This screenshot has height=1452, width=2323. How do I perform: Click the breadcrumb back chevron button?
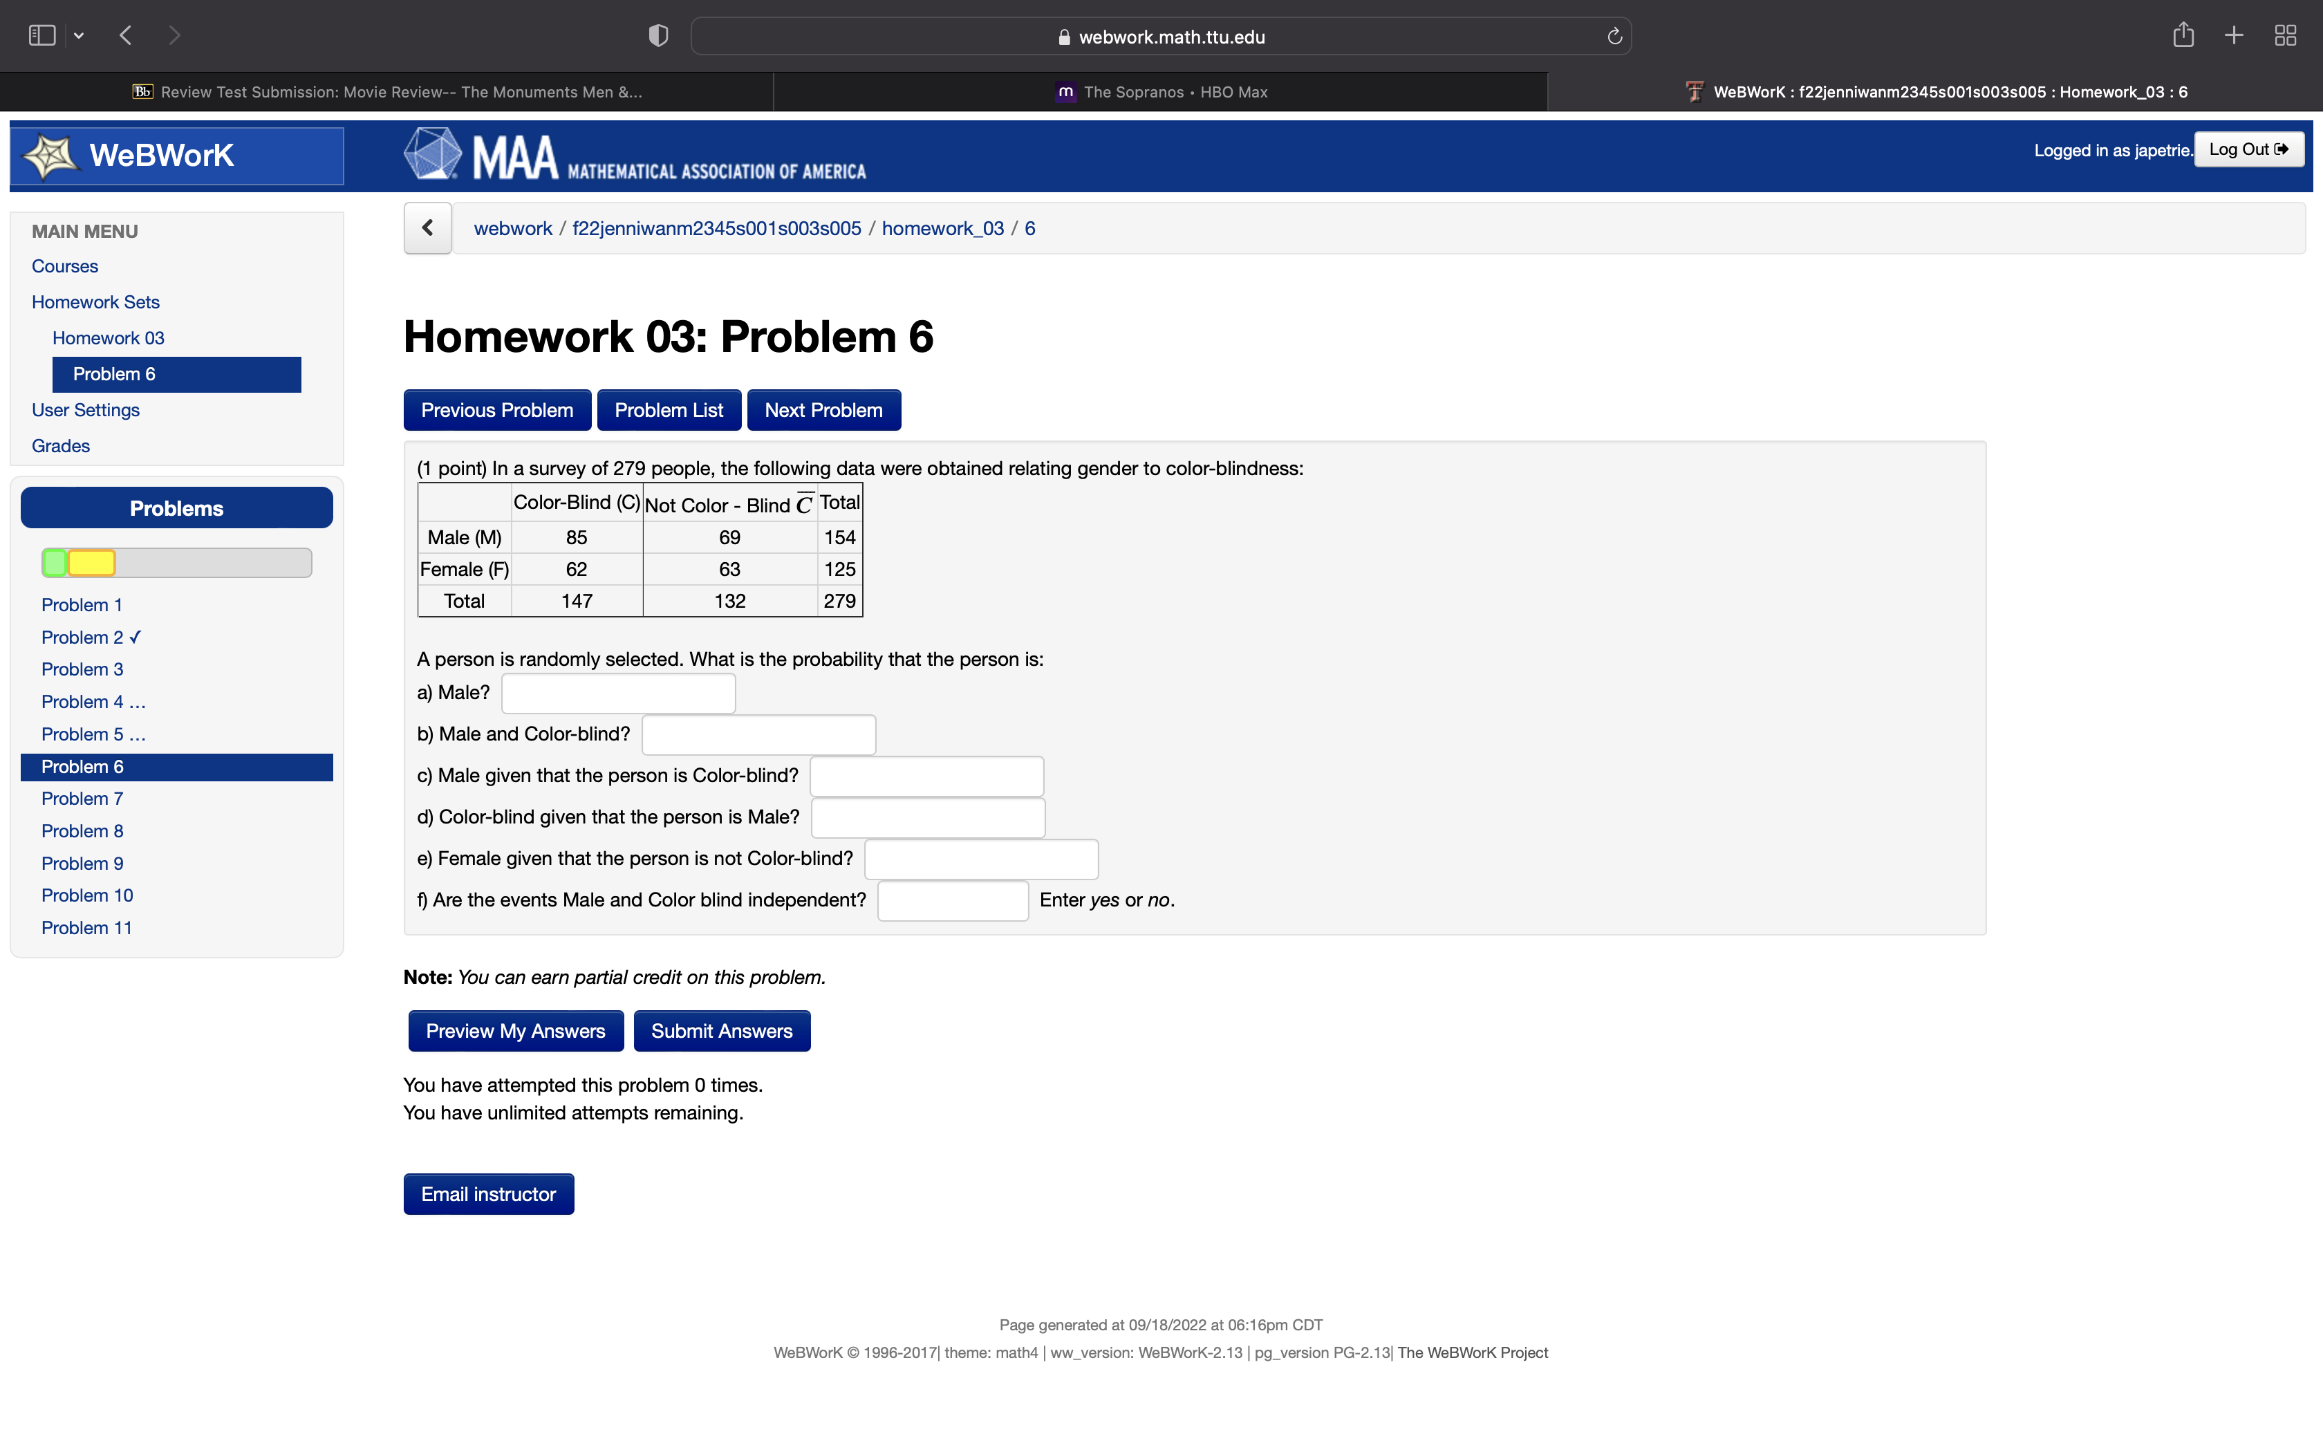428,227
